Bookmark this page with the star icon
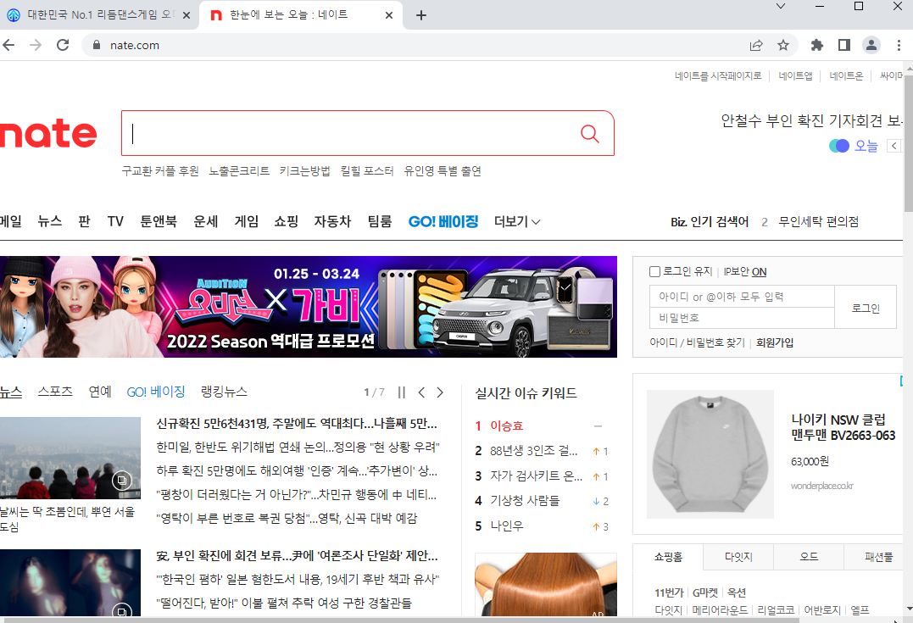This screenshot has height=623, width=913. click(783, 45)
